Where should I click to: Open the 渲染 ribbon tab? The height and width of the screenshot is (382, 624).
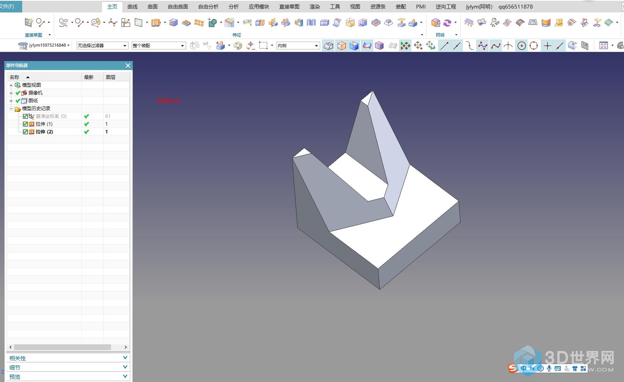pos(315,7)
